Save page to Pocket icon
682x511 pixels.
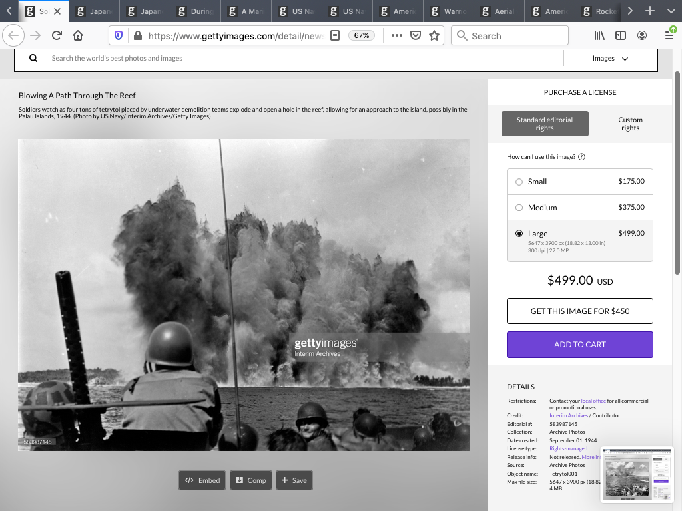(x=416, y=35)
